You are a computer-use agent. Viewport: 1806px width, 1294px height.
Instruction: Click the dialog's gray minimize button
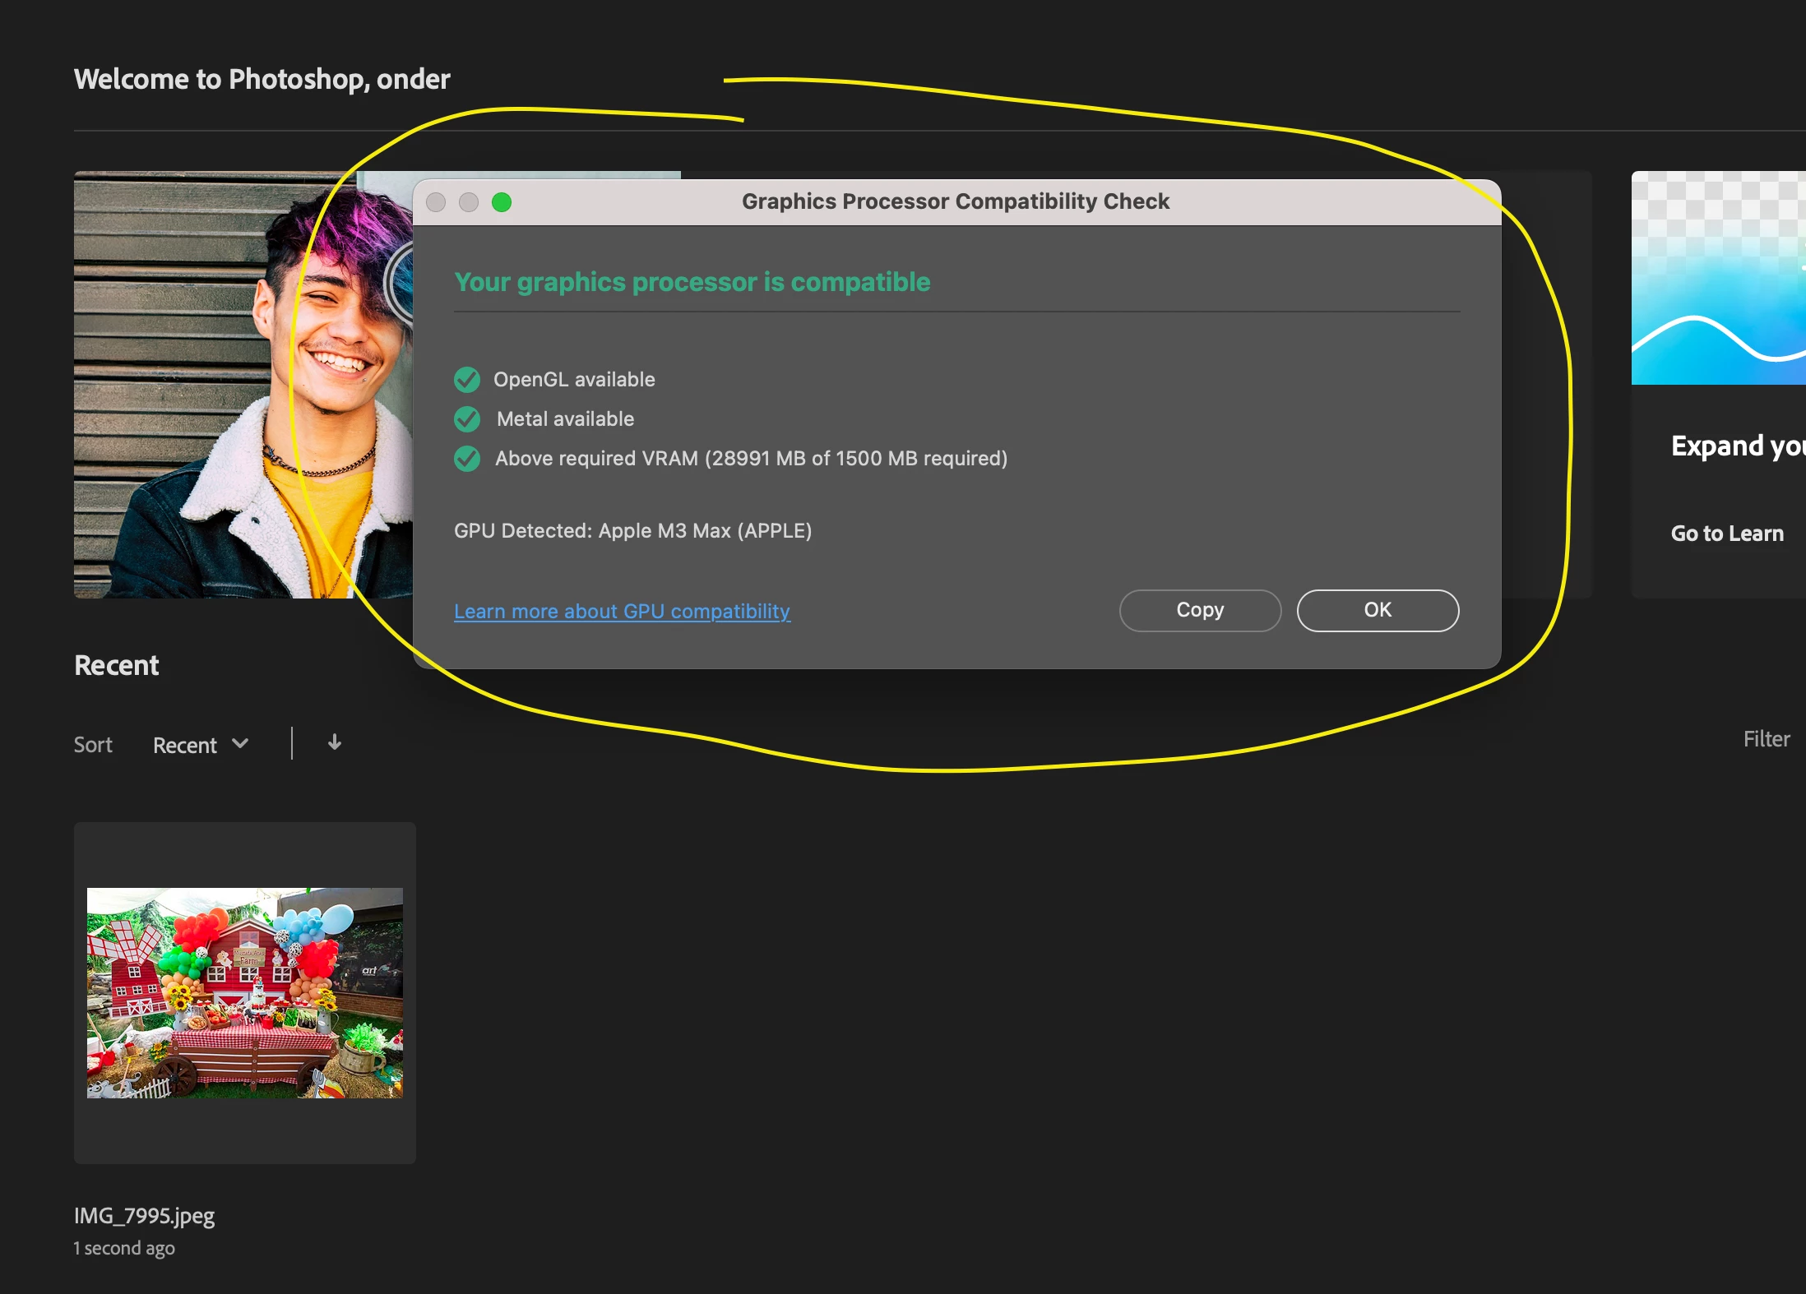point(469,202)
